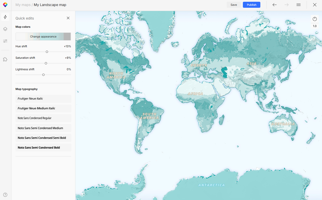This screenshot has height=200, width=322.
Task: Click the Change appearance color bar
Action: 43,36
